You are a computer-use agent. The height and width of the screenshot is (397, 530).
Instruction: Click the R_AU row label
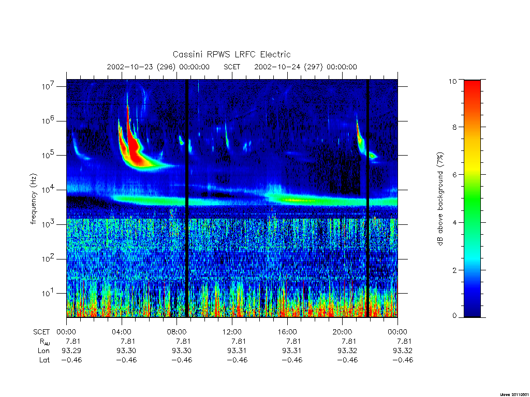coord(45,342)
